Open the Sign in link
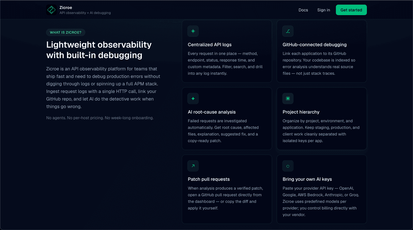The image size is (413, 230). pos(324,10)
